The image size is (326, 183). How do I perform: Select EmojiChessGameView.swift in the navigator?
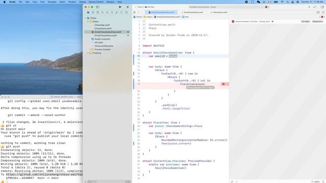point(107,32)
